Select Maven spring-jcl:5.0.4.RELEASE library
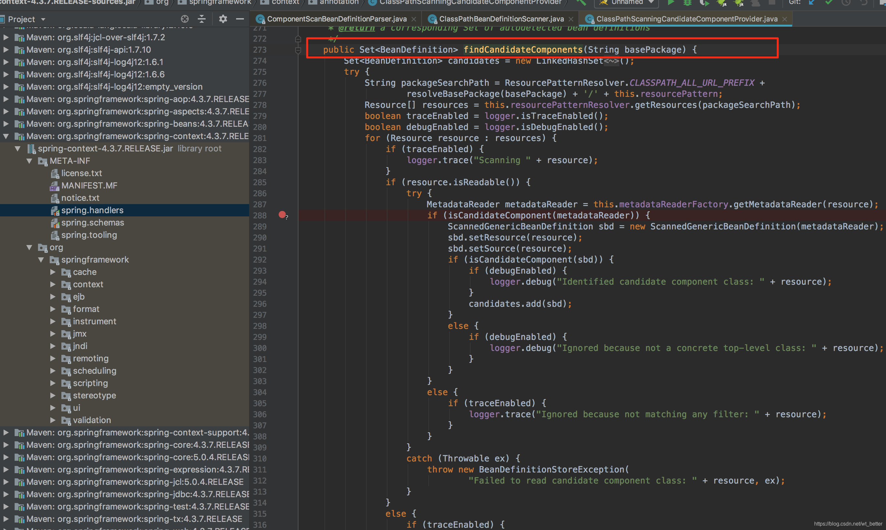The height and width of the screenshot is (530, 886). pos(135,482)
